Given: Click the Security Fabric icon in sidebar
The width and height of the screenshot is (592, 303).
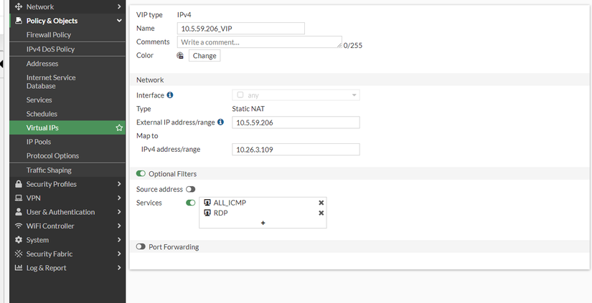Looking at the screenshot, I should click(19, 254).
